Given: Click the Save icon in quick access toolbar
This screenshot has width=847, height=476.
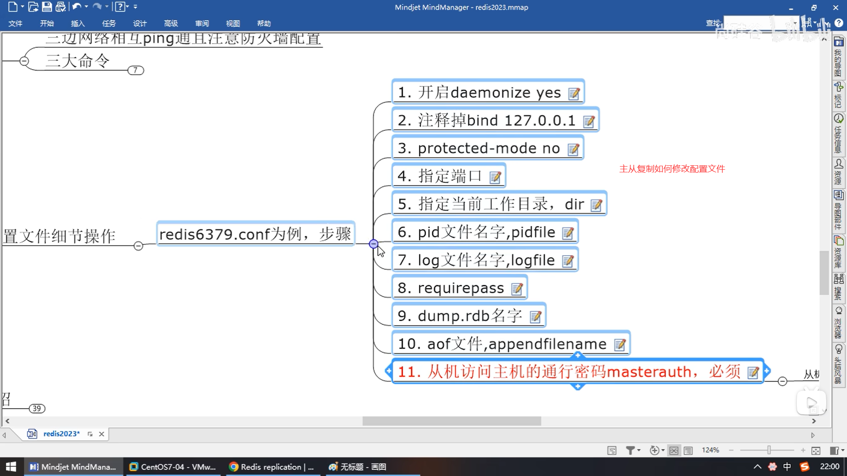Looking at the screenshot, I should (x=47, y=7).
